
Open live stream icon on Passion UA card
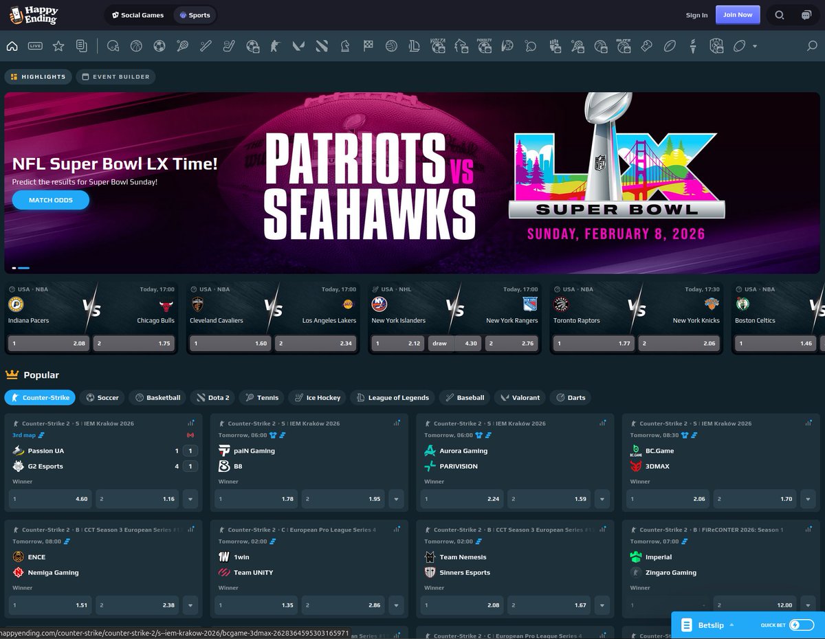[190, 435]
